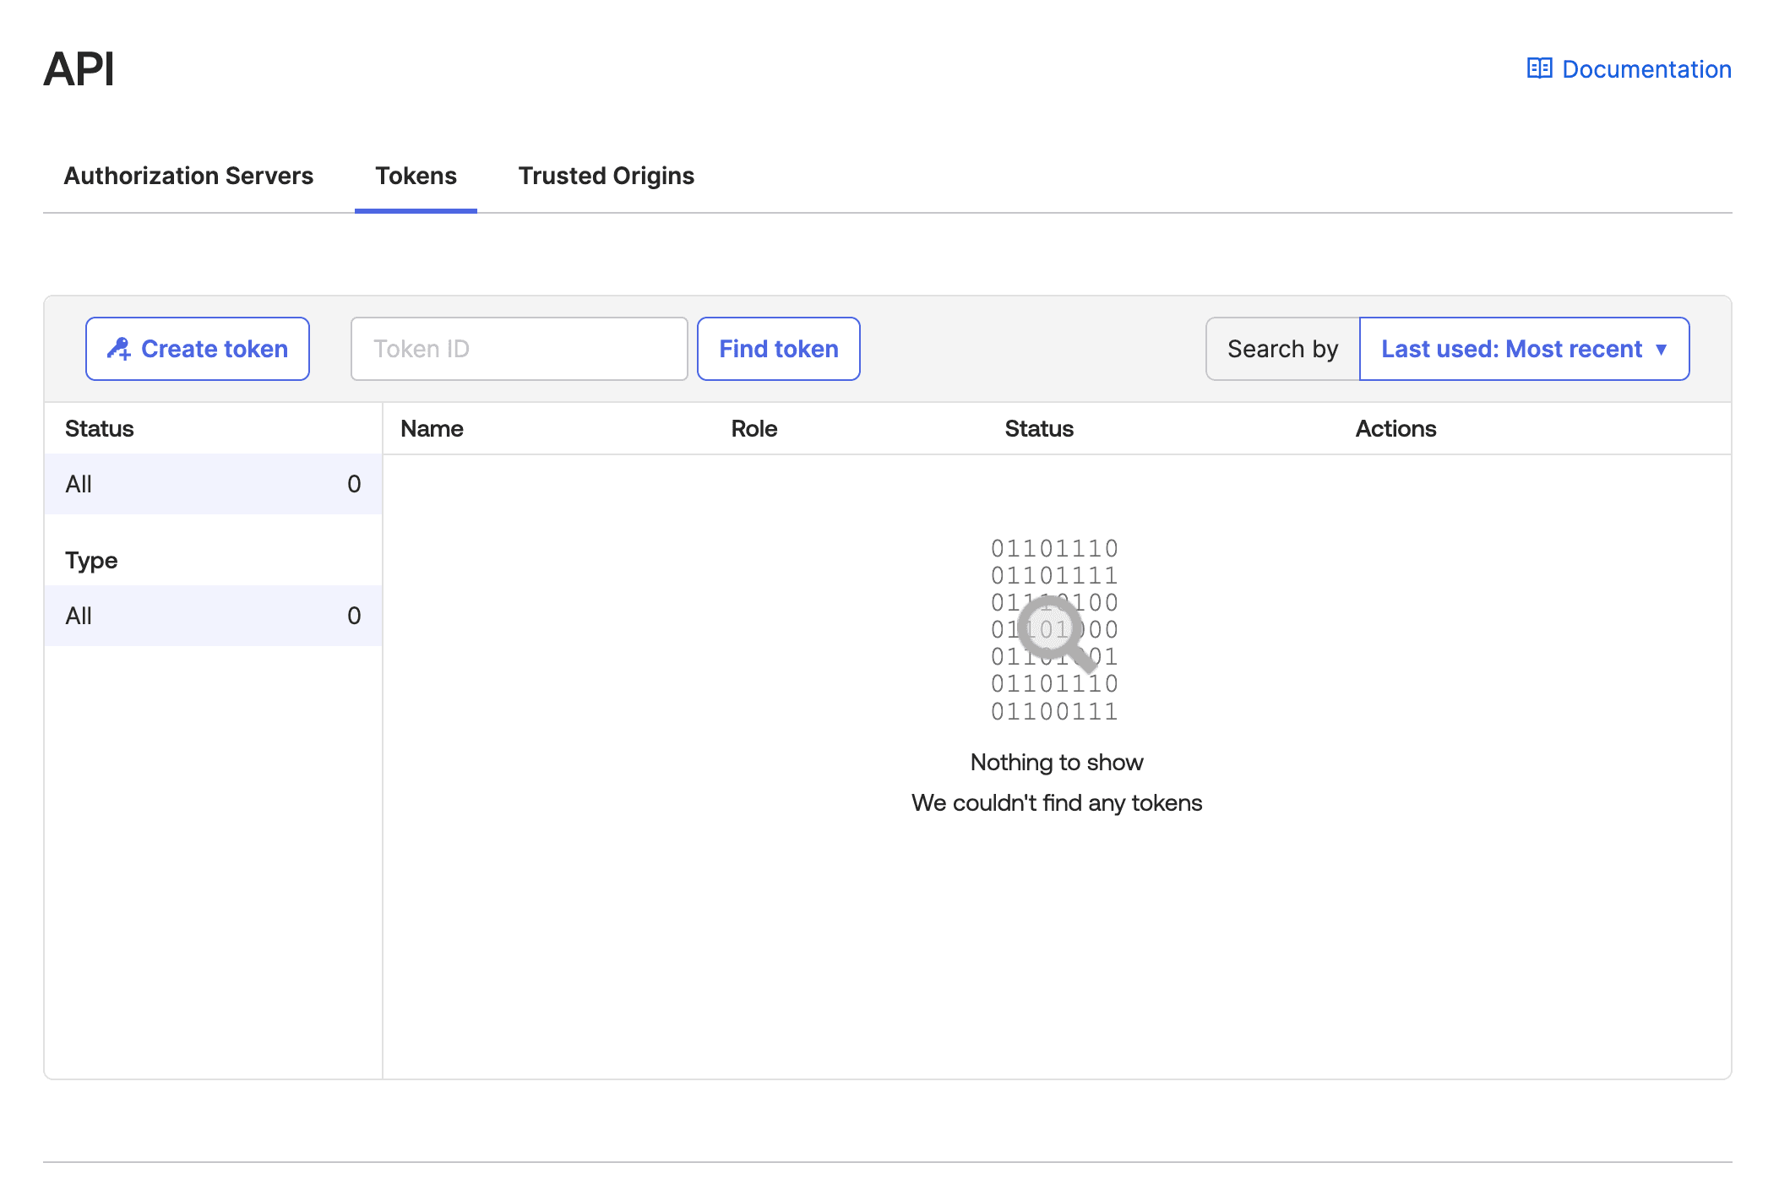The image size is (1779, 1201).
Task: Select the All status filter row
Action: pos(215,484)
